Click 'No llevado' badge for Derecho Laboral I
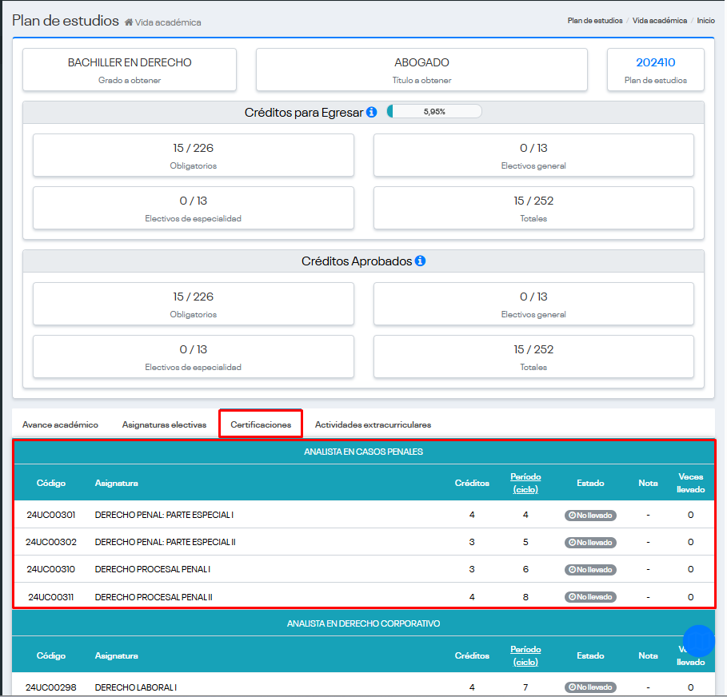Viewport: 727px width, 697px height. tap(590, 687)
